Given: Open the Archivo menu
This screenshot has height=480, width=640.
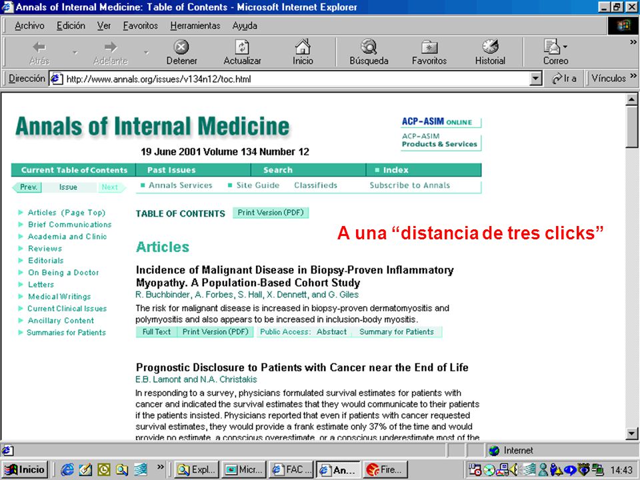Looking at the screenshot, I should click(29, 26).
